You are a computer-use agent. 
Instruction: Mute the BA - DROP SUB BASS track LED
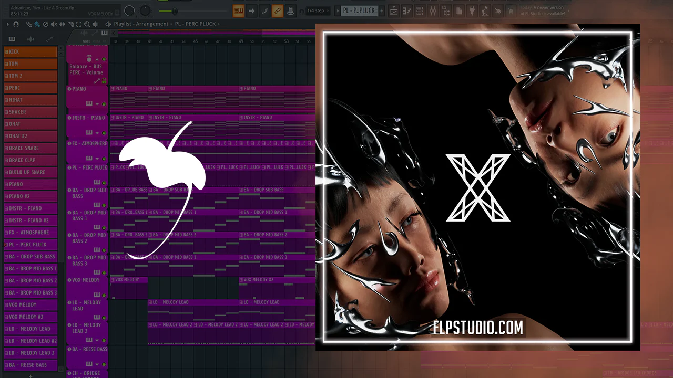(104, 205)
